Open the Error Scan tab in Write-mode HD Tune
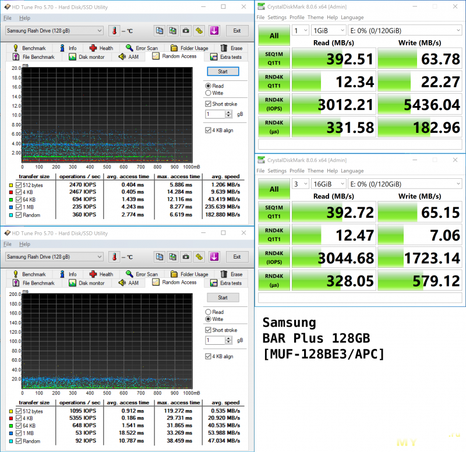Image resolution: width=466 pixels, height=452 pixels. [x=142, y=274]
